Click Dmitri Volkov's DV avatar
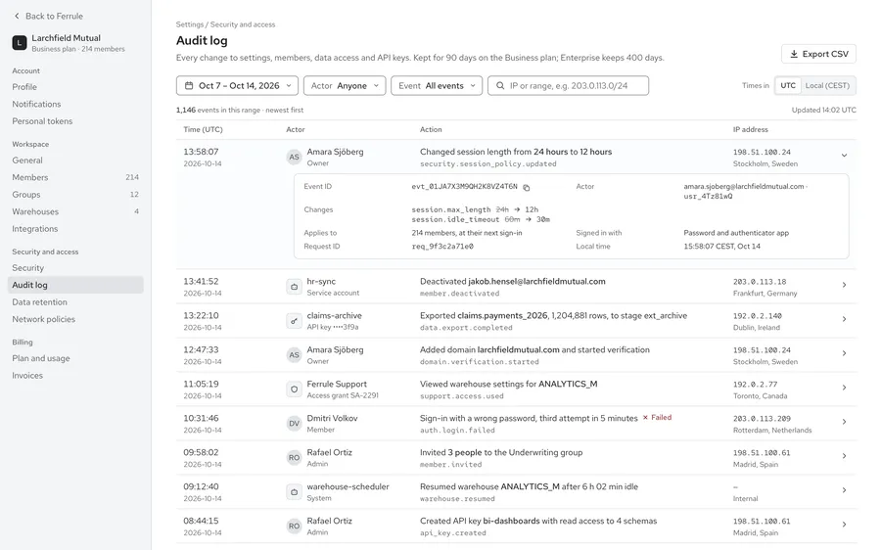The width and height of the screenshot is (881, 550). click(x=294, y=424)
